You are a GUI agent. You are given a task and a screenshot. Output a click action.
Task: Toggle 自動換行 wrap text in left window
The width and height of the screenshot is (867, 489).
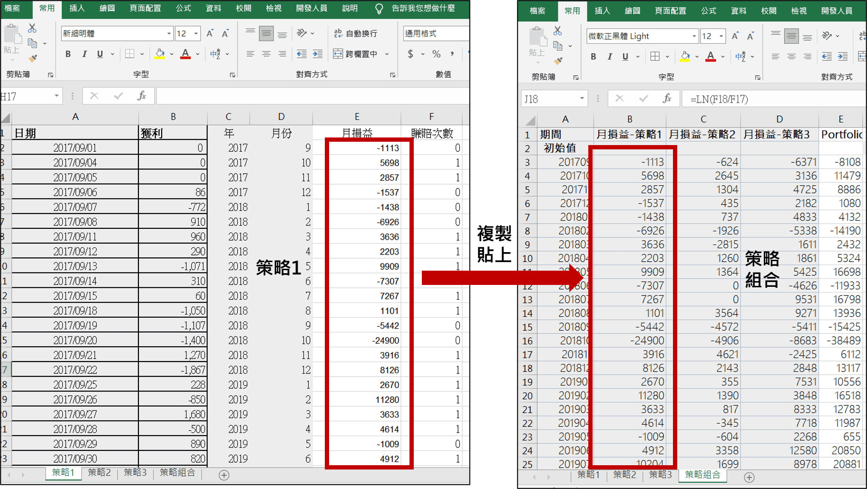click(356, 33)
